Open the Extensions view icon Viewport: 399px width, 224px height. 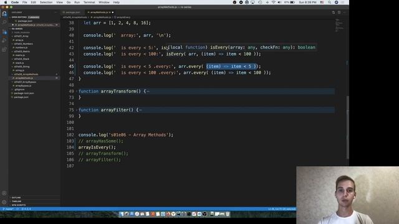[x=4, y=50]
